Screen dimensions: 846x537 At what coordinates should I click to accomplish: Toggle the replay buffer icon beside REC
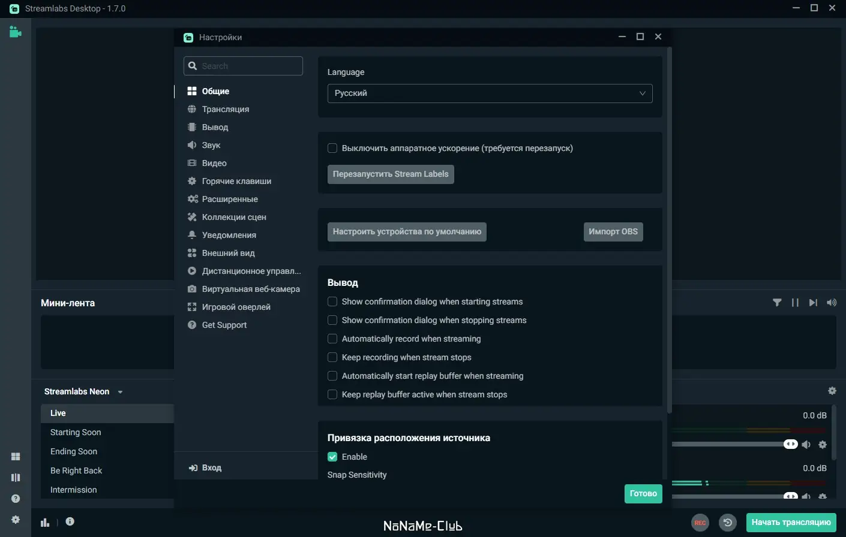pyautogui.click(x=728, y=523)
